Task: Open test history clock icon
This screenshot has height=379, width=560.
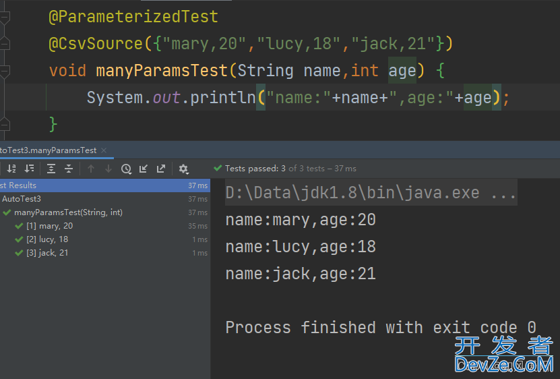Action: 126,169
